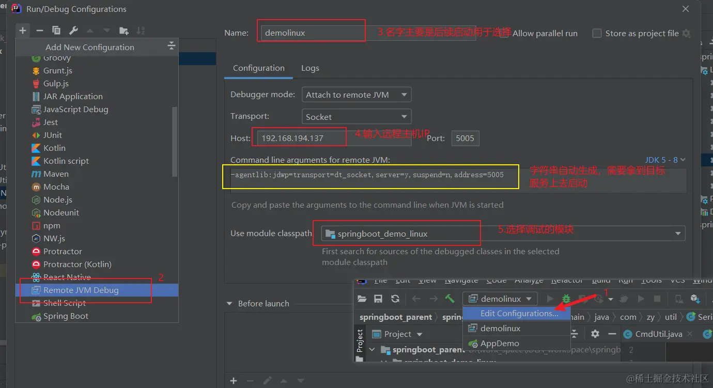Open the JDK 5 - 8 version dropdown
The width and height of the screenshot is (713, 388).
coord(665,160)
